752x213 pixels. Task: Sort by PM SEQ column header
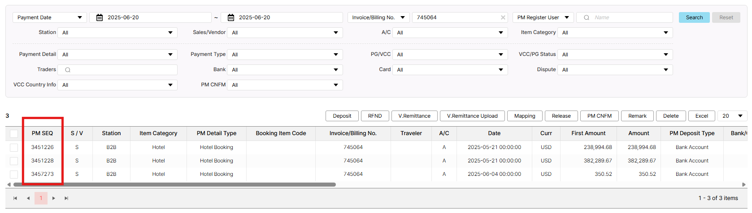(42, 133)
